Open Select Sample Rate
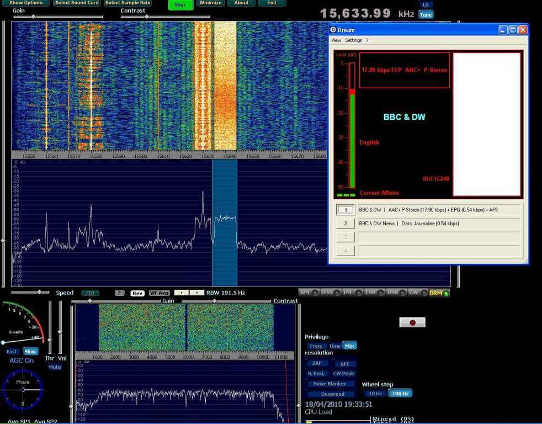The height and width of the screenshot is (424, 542). (127, 3)
